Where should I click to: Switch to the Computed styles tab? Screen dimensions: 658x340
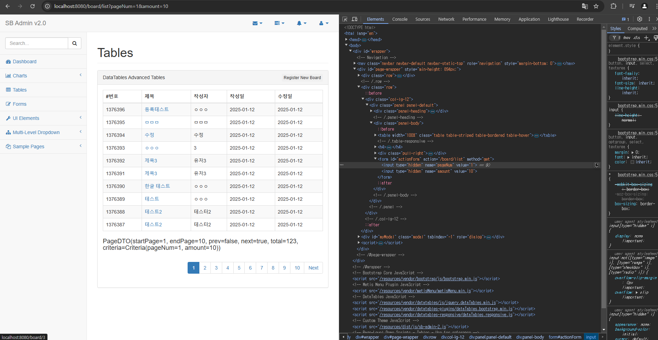pos(637,29)
